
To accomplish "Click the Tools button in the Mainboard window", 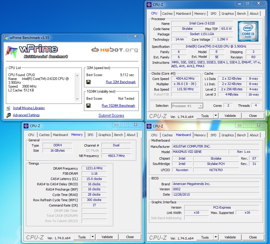I will point(205,238).
